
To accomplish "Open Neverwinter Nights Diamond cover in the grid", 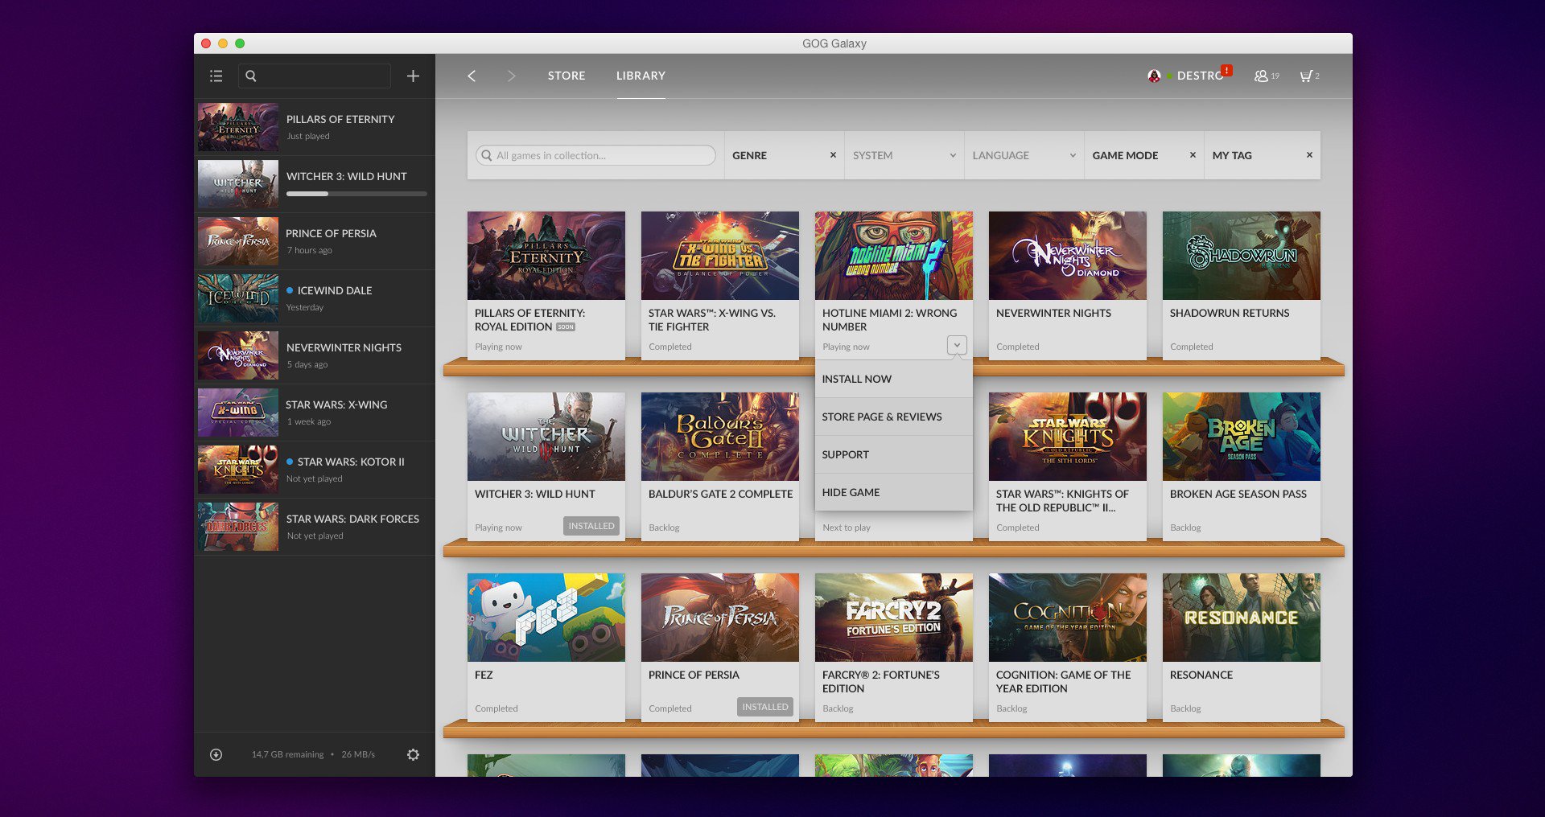I will [1068, 256].
